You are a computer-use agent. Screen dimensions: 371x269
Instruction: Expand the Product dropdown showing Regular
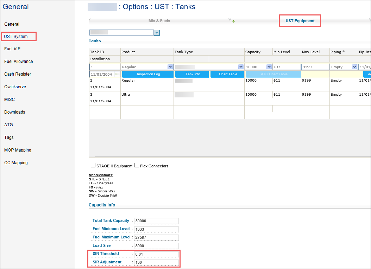[170, 67]
